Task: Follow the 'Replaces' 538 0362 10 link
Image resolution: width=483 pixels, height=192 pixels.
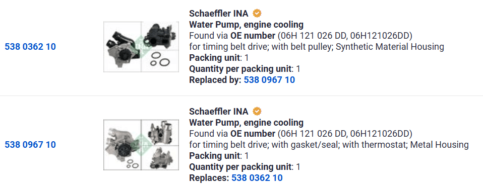Action: [257, 178]
